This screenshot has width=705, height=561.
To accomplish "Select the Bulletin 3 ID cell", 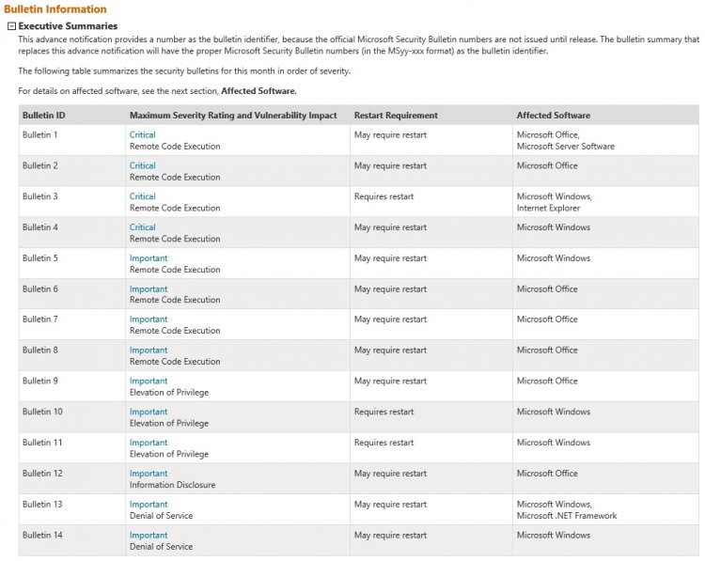I will [x=72, y=202].
